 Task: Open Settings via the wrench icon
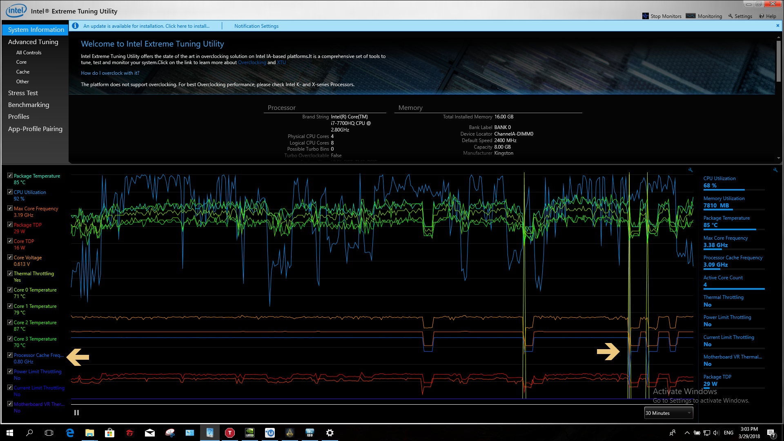click(x=731, y=16)
